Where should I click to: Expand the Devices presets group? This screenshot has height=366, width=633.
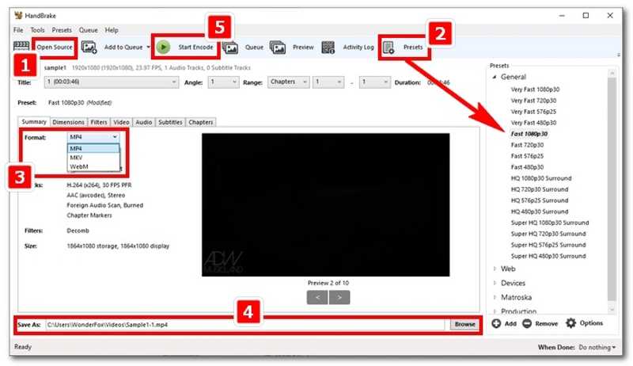pos(495,283)
